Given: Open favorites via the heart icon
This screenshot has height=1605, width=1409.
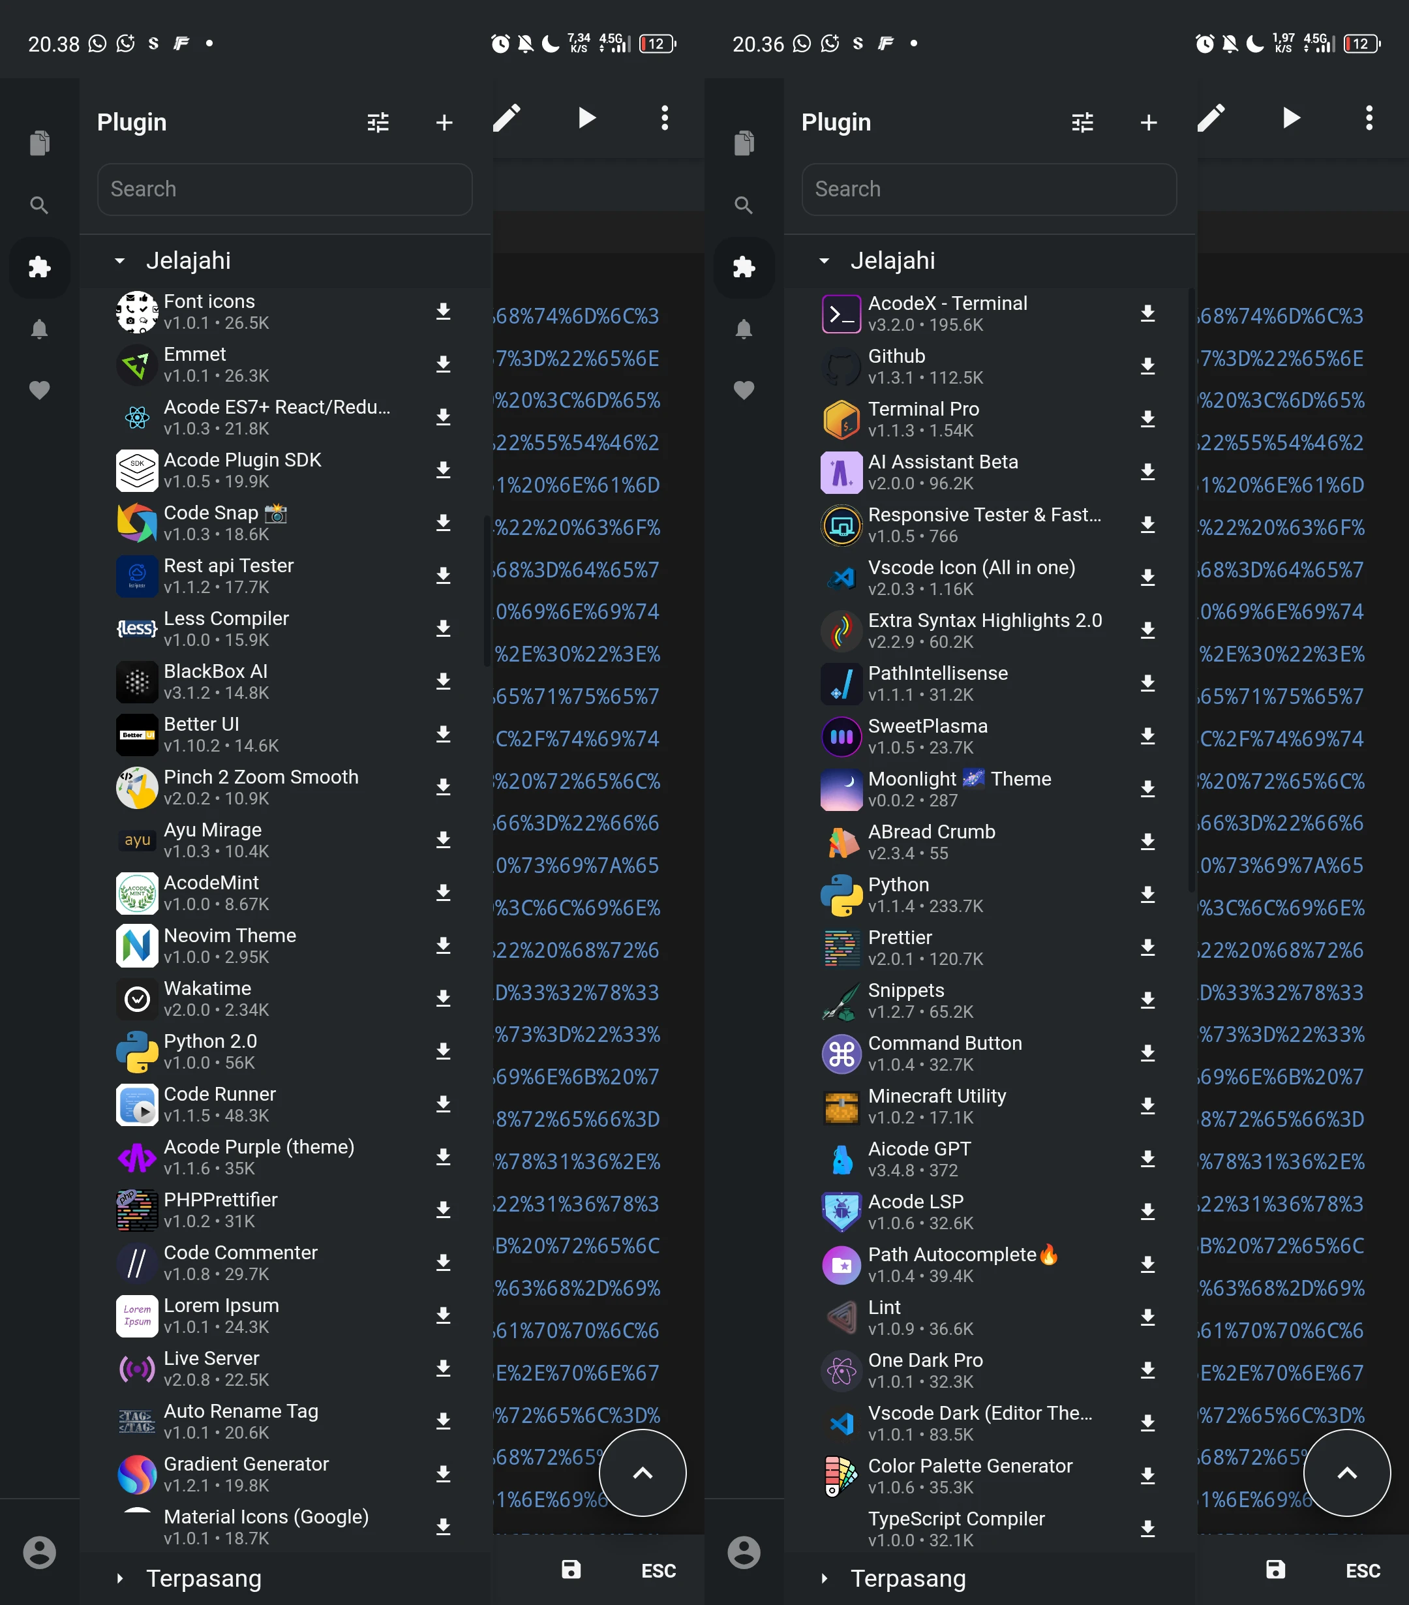Looking at the screenshot, I should pos(39,390).
